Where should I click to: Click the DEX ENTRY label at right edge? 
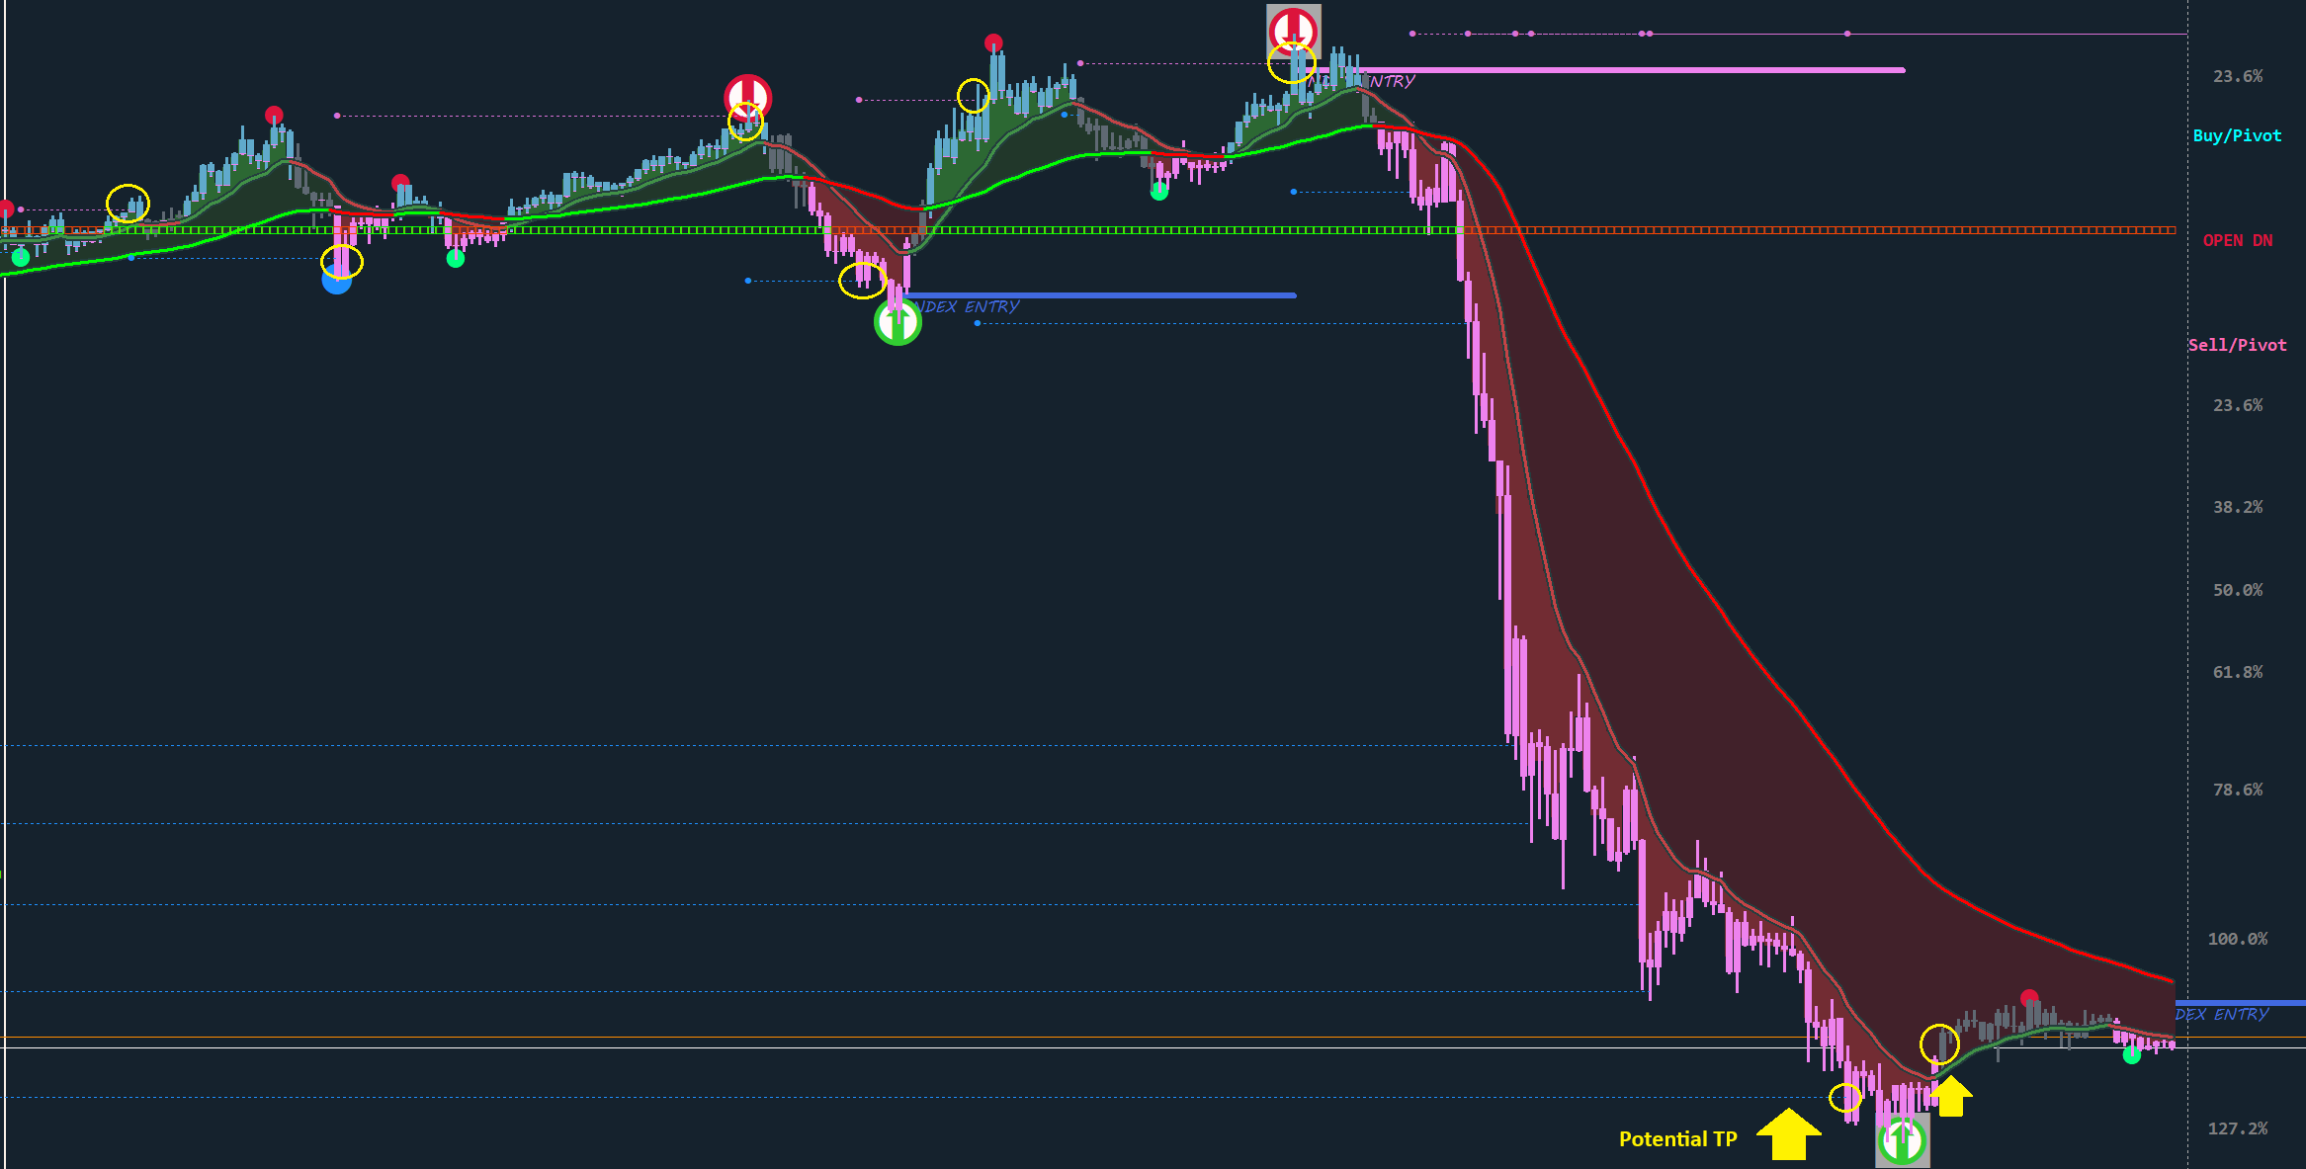[x=2222, y=1015]
